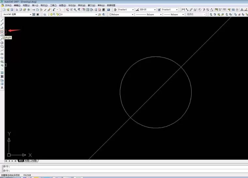
Task: Toggle the layer lock icon
Action: 57,14
